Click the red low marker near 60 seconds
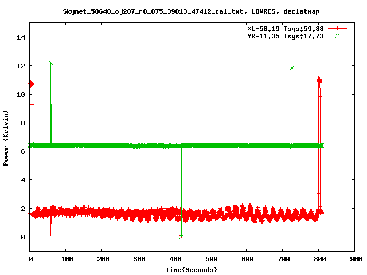 click(51, 234)
